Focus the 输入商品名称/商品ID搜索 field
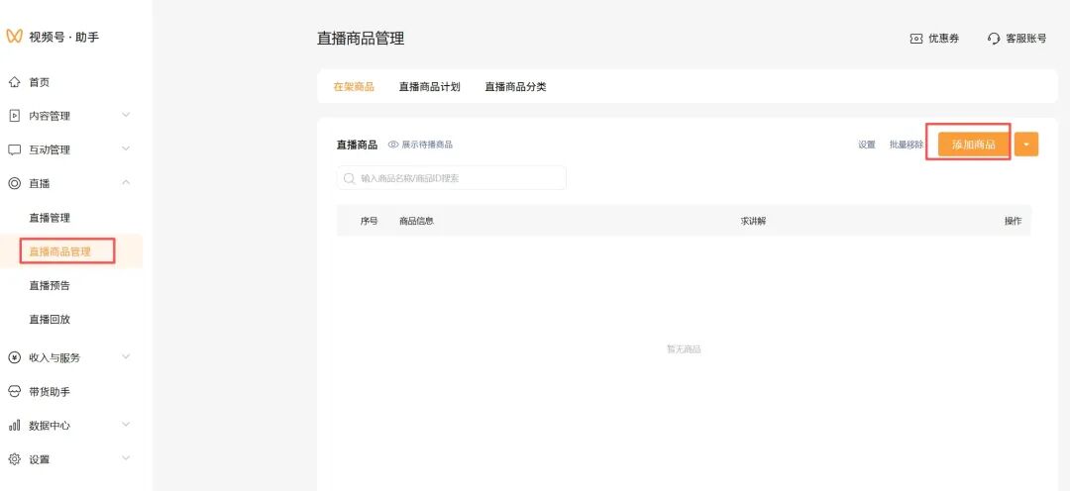This screenshot has width=1070, height=491. click(451, 178)
